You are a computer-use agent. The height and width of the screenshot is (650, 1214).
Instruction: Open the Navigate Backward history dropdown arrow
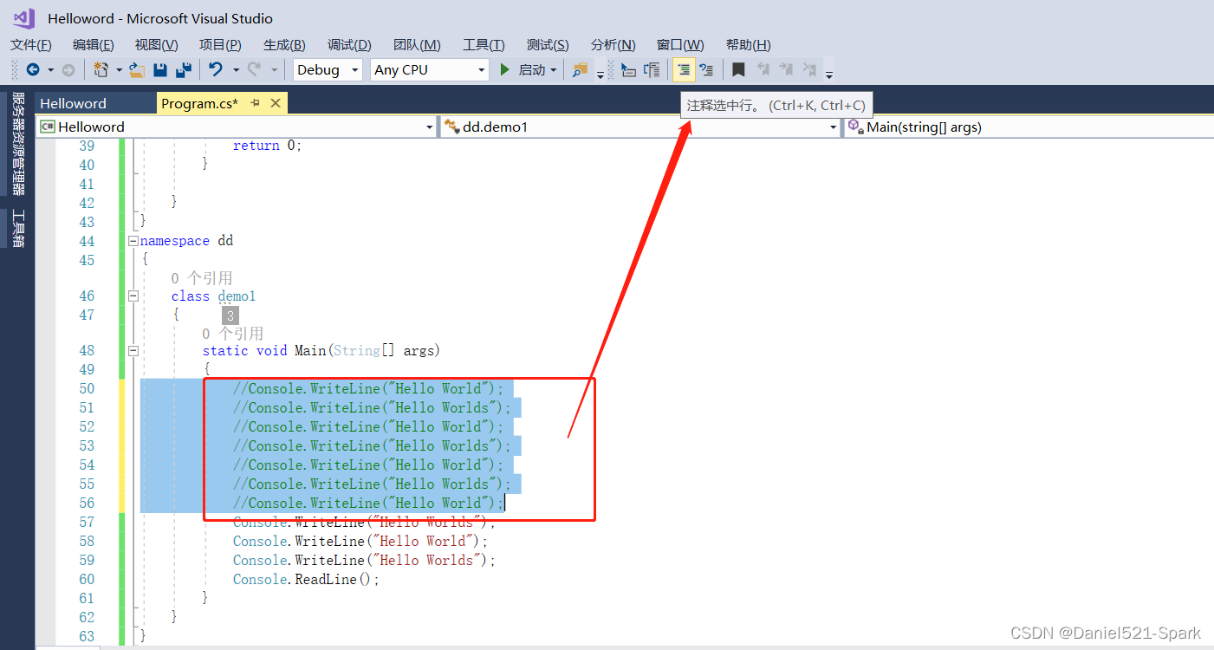point(50,69)
